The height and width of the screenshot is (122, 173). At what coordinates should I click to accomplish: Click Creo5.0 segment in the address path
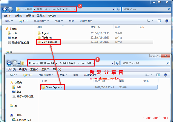pyautogui.click(x=56, y=9)
